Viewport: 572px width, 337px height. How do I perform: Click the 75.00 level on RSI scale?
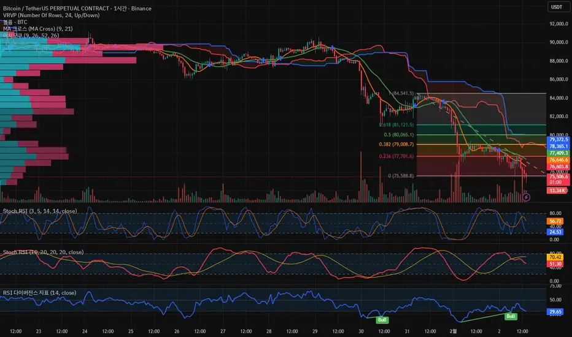point(555,286)
